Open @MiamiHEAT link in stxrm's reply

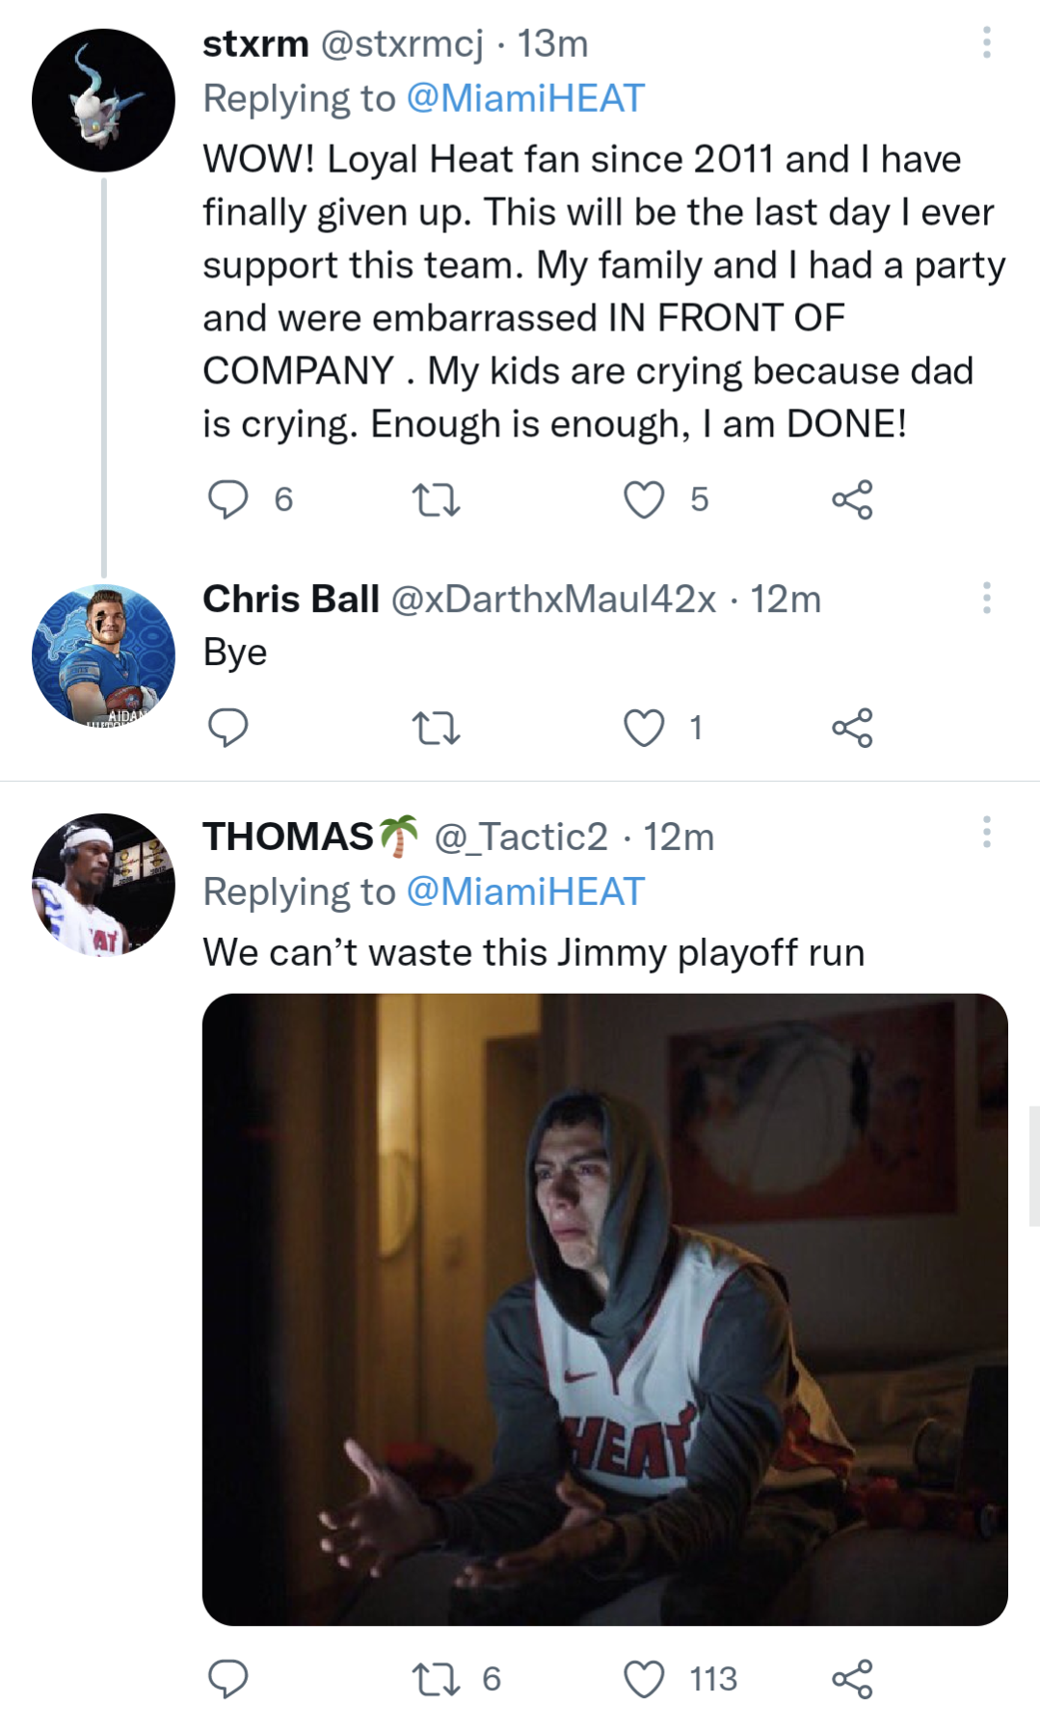click(x=525, y=98)
